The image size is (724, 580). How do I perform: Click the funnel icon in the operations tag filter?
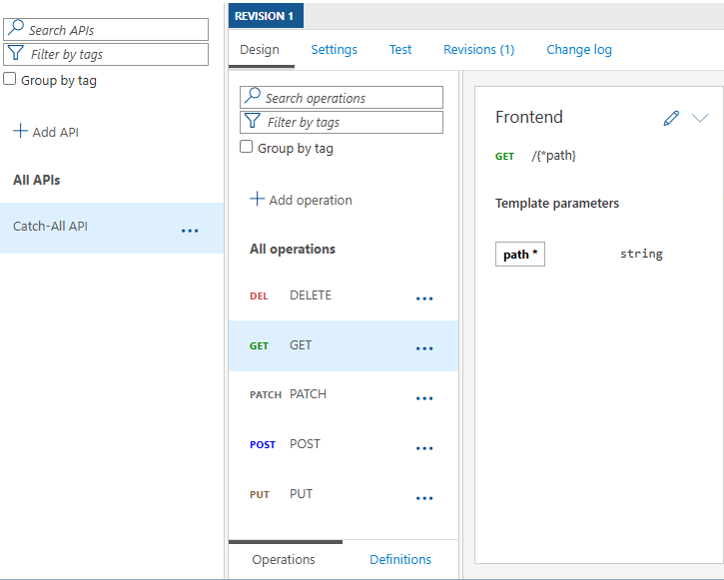coord(252,121)
